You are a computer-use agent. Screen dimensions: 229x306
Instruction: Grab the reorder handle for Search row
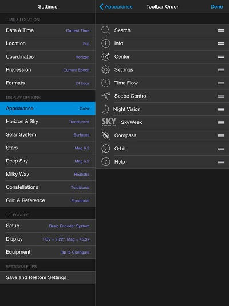pos(221,30)
